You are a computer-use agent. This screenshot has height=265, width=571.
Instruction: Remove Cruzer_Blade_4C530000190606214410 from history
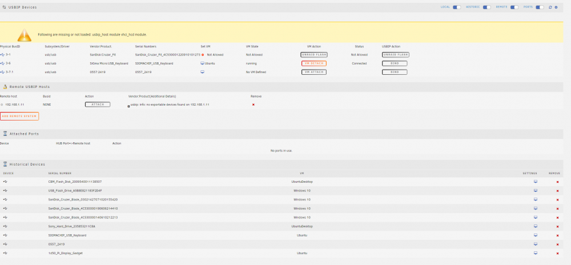pos(557,208)
